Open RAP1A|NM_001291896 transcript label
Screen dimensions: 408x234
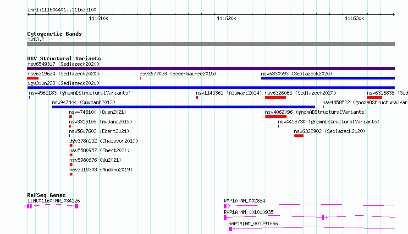(x=253, y=223)
